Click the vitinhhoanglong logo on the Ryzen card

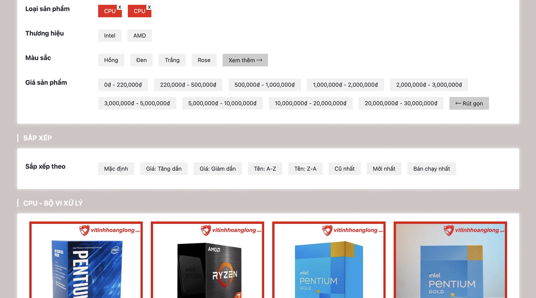pyautogui.click(x=231, y=230)
